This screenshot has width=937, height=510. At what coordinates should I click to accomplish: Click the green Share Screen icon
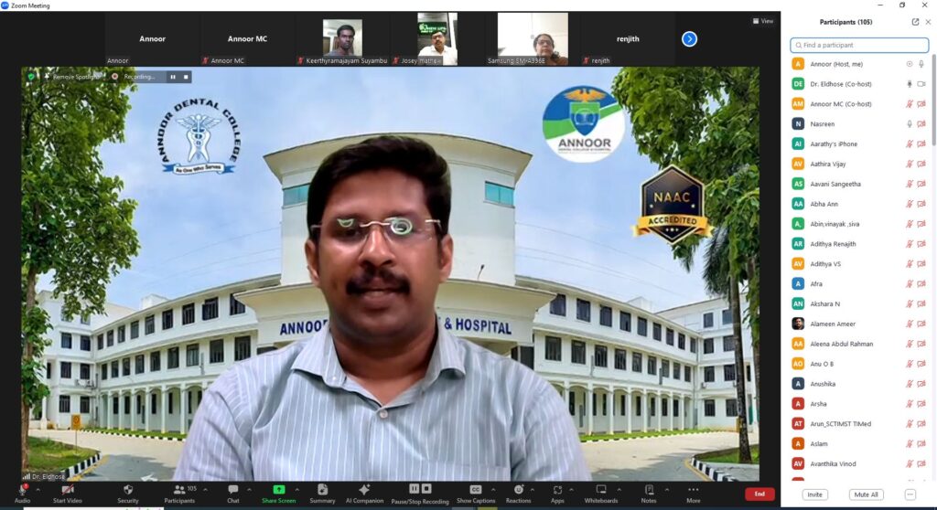tap(278, 490)
